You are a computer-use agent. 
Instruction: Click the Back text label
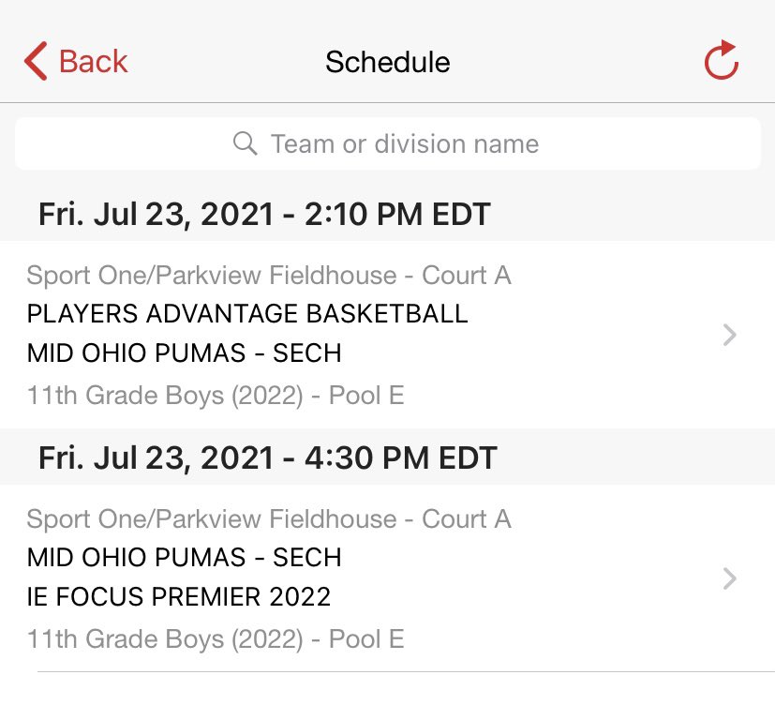point(94,62)
